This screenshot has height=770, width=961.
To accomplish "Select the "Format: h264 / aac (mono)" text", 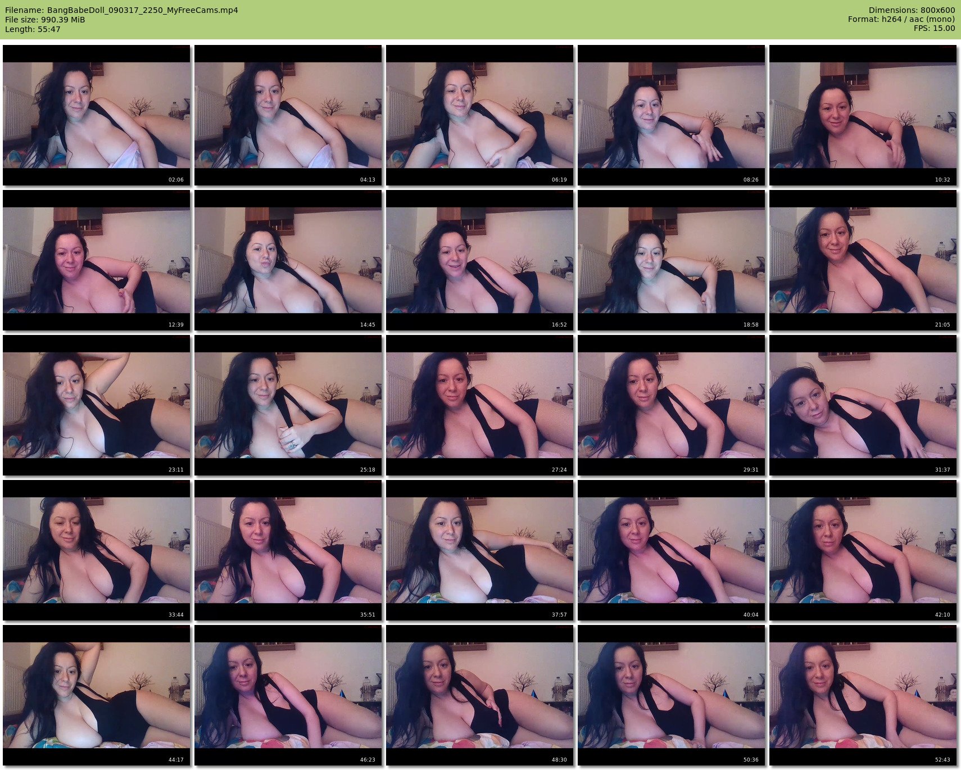I will pyautogui.click(x=901, y=19).
